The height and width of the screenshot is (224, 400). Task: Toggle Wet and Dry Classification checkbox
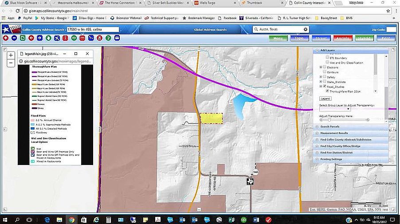pos(327,62)
